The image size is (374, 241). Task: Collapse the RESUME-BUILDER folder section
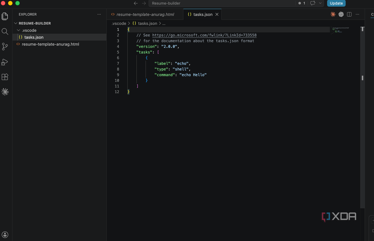(x=60, y=23)
